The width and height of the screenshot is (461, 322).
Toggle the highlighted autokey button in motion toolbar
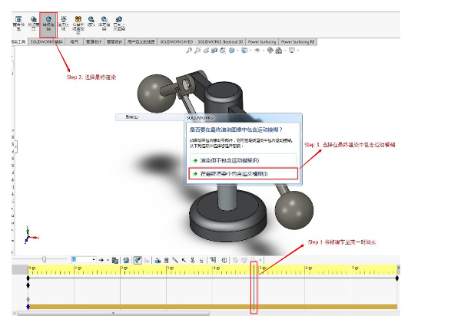138,260
